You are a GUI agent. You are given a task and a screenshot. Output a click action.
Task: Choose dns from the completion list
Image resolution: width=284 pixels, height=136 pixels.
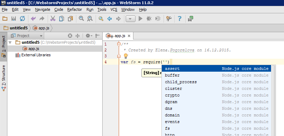(x=216, y=108)
